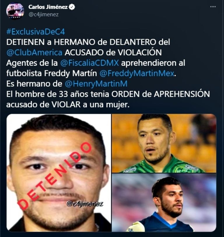Viewport: 224px width, 237px height.
Task: Open the @FiscaliaCDMX mention
Action: pos(90,63)
